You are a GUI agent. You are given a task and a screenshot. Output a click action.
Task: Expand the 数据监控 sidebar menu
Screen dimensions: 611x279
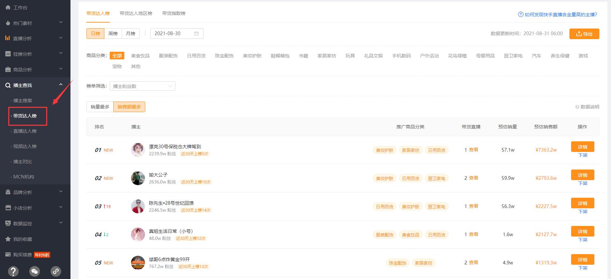coord(61,223)
